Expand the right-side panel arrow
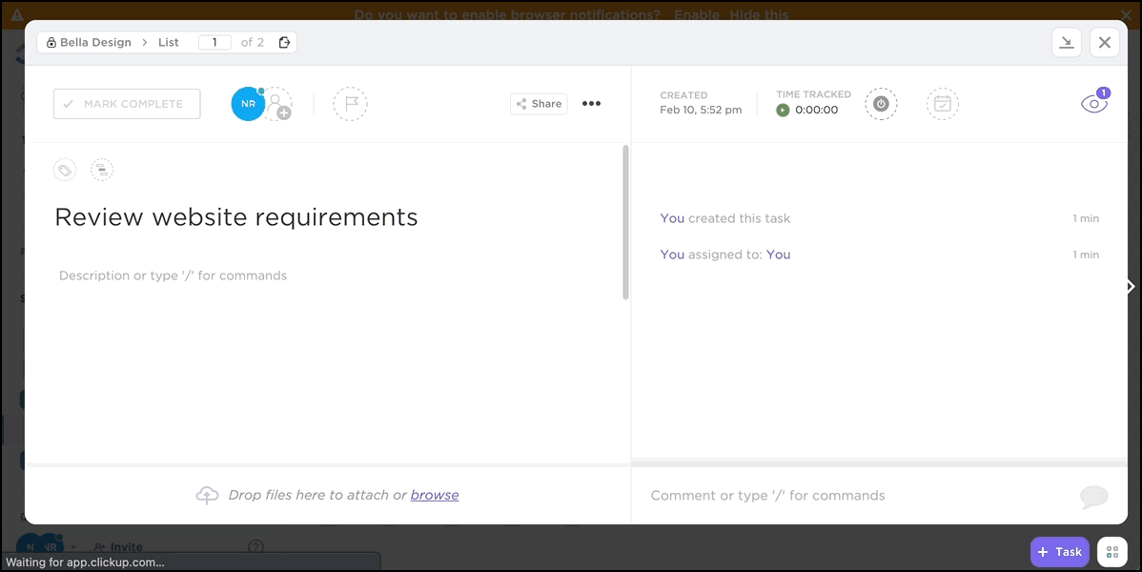The image size is (1142, 572). click(1131, 286)
